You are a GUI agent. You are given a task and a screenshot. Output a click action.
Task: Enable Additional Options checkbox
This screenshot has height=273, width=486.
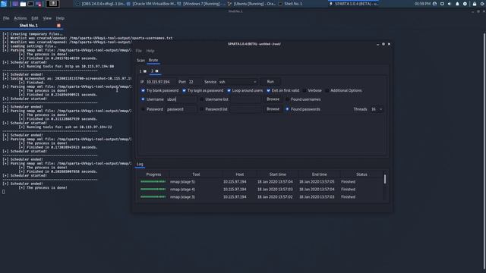click(x=327, y=91)
